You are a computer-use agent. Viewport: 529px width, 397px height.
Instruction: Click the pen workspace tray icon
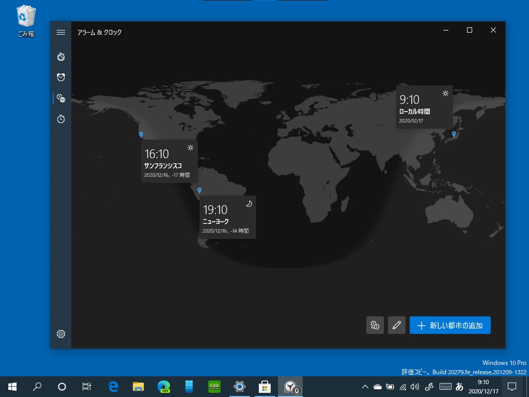[x=429, y=387]
